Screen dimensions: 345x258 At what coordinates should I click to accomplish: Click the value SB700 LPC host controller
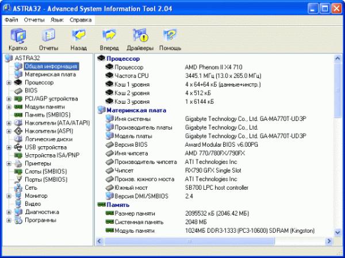(x=217, y=187)
